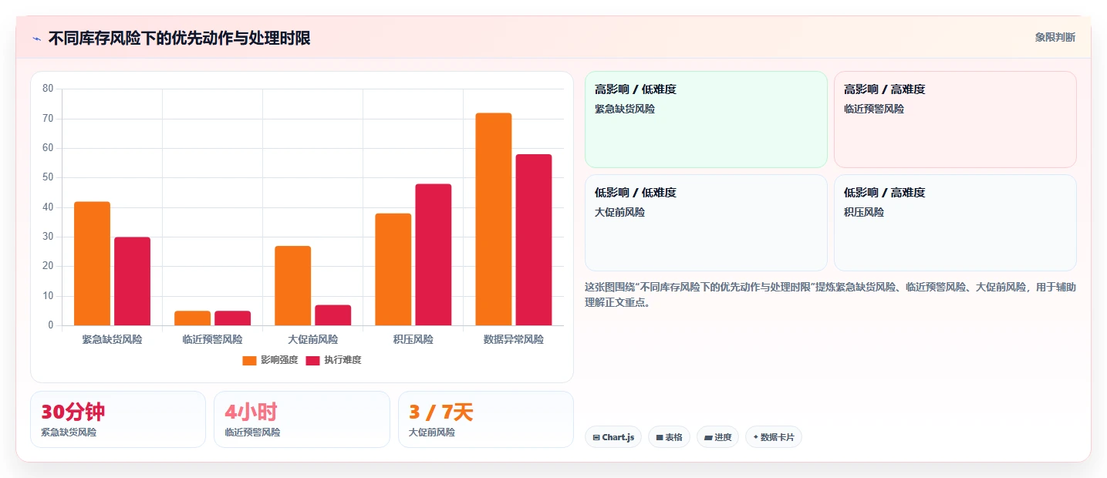The image size is (1107, 478).
Task: Select the 低影响 / 低难度 quadrant card
Action: click(x=706, y=223)
